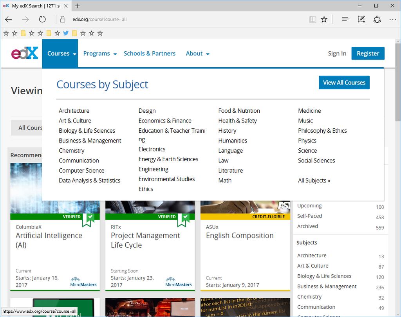Expand the Programs dropdown
Image resolution: width=401 pixels, height=317 pixels.
(x=100, y=54)
